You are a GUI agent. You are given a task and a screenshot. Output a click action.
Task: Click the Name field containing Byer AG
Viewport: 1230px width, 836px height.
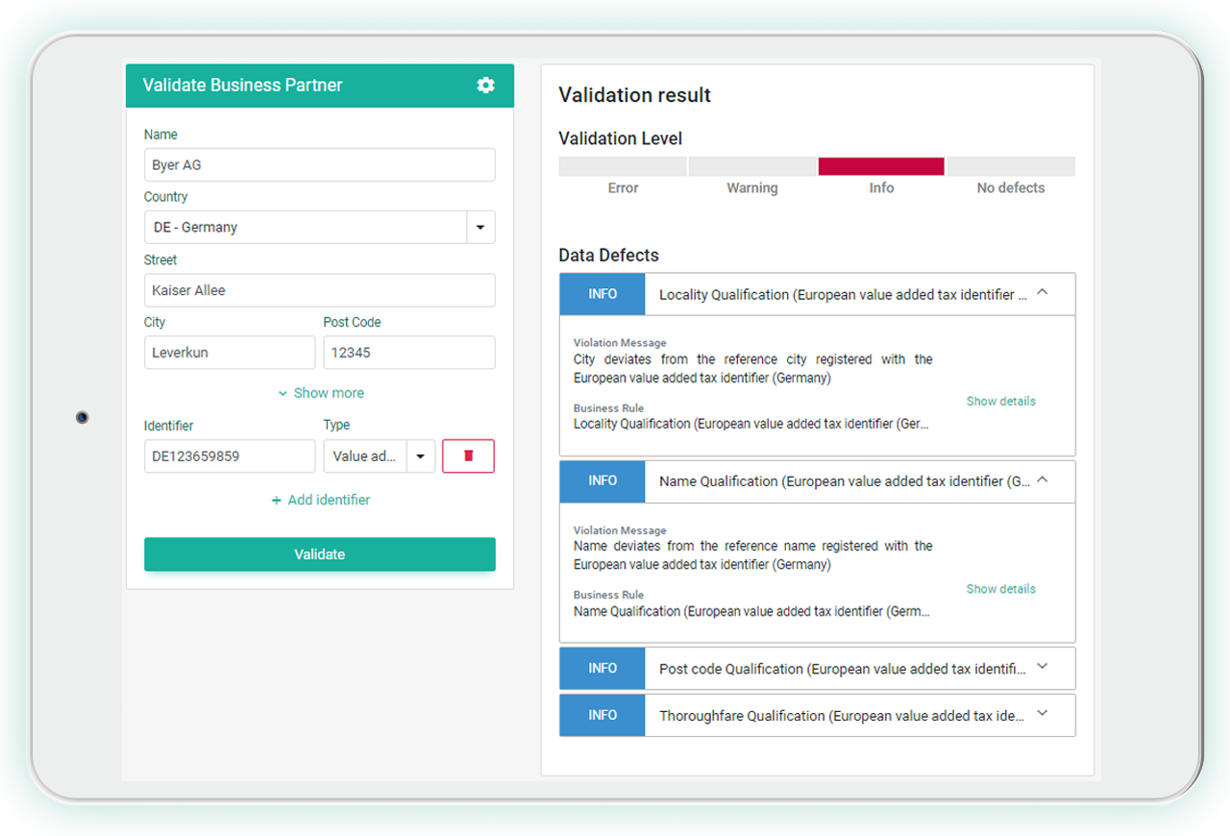[320, 164]
